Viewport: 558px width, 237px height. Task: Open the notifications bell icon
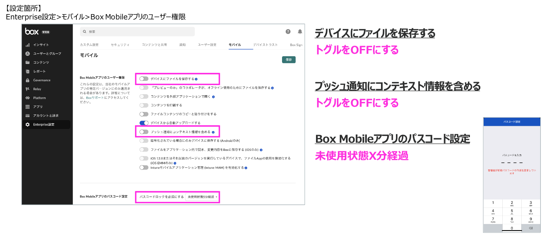300,32
